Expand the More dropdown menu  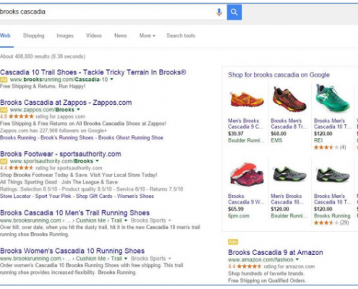tap(148, 35)
